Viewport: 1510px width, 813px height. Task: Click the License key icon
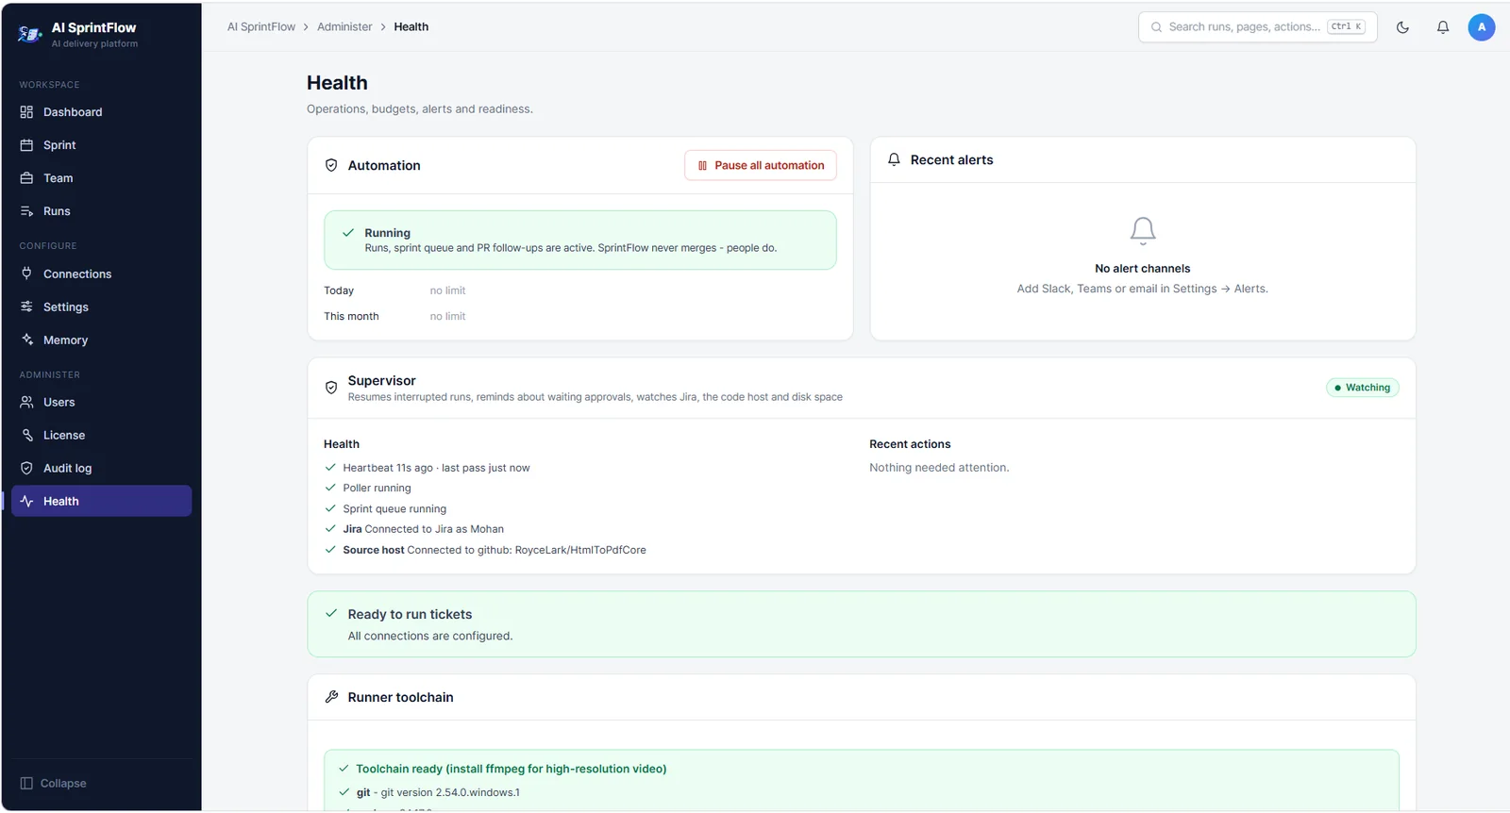coord(26,435)
